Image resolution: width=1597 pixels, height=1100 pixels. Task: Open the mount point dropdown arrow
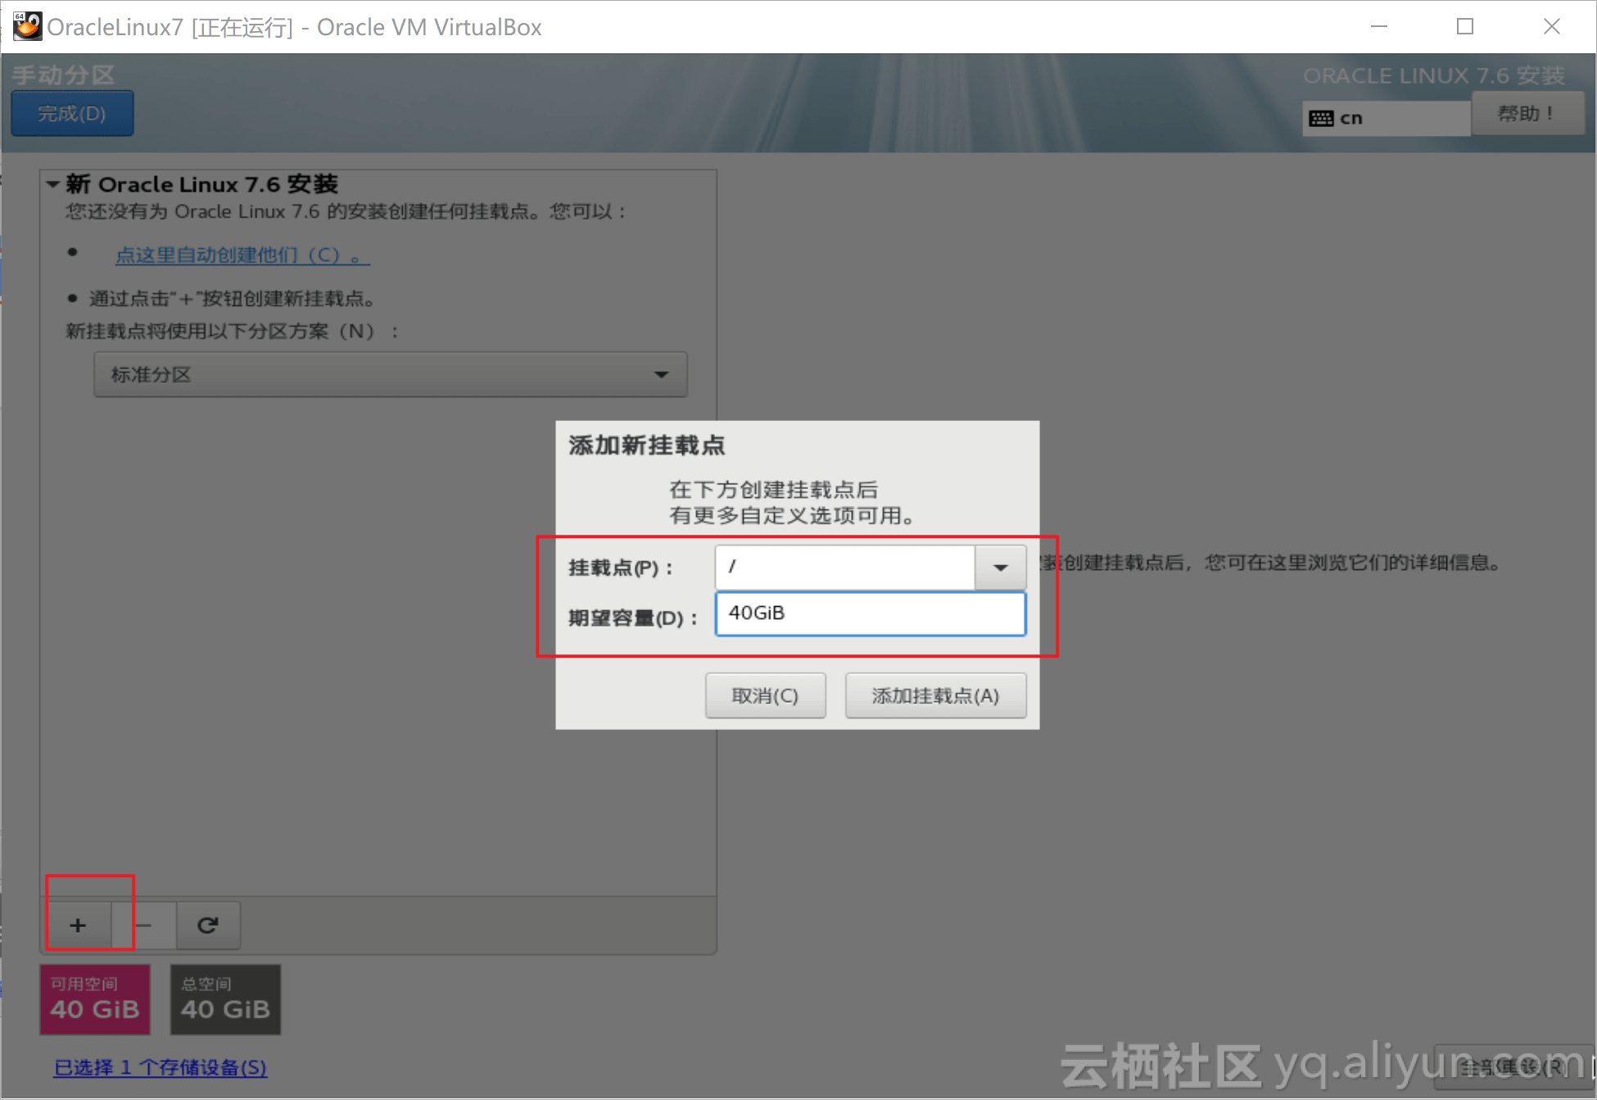click(x=1000, y=568)
